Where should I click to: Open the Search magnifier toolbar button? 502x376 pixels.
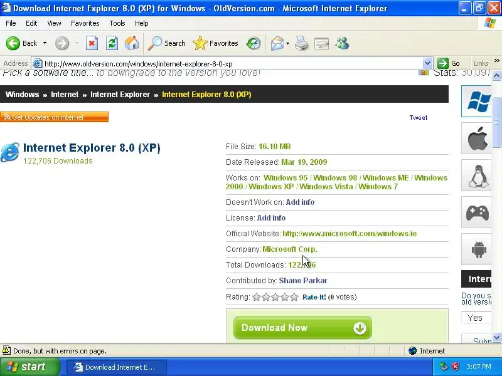[166, 43]
